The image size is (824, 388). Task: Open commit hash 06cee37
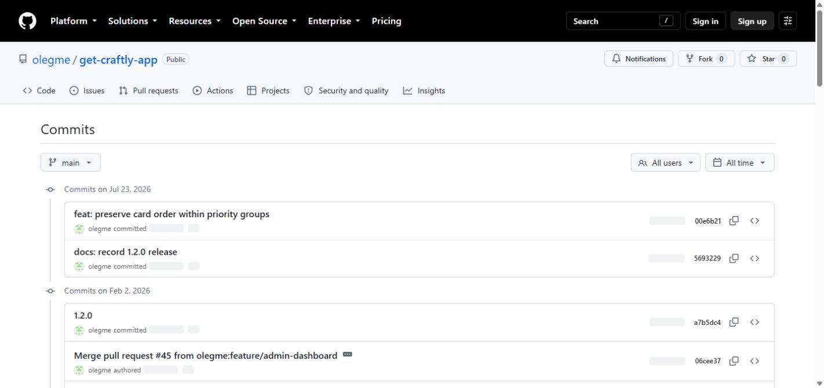click(x=708, y=361)
